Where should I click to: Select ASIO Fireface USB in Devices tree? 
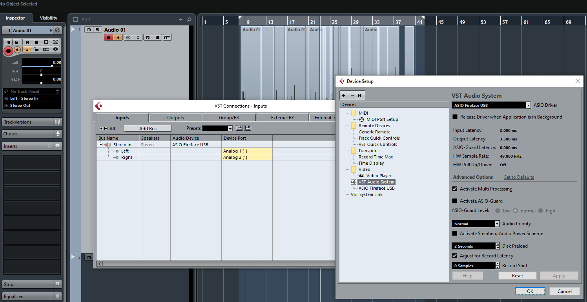pos(376,188)
